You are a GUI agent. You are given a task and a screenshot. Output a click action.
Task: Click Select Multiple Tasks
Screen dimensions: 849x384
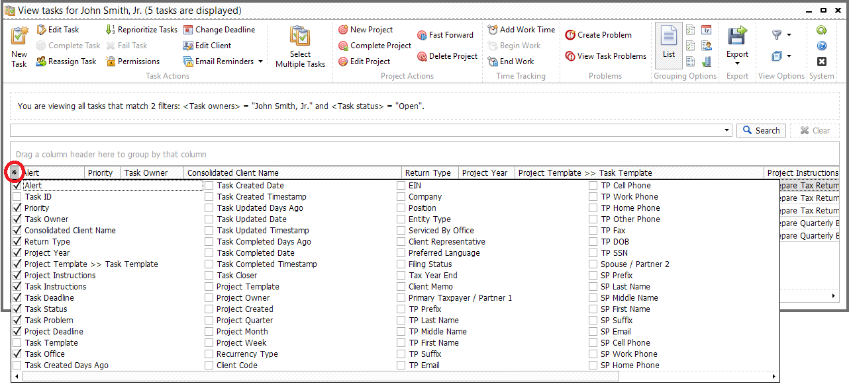(x=300, y=46)
